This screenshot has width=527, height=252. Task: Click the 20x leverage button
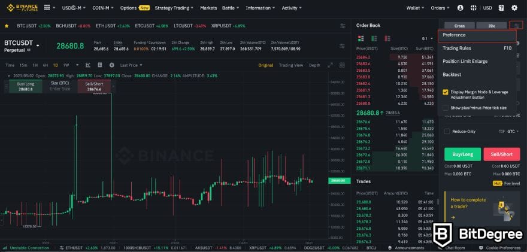492,26
